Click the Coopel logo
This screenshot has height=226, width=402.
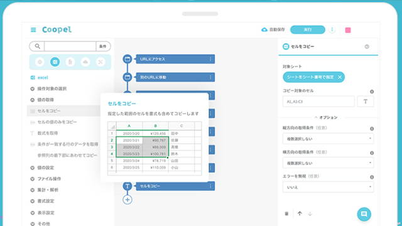click(x=57, y=30)
